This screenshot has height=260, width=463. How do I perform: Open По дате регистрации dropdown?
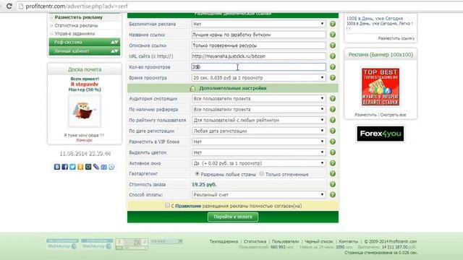[x=258, y=131]
